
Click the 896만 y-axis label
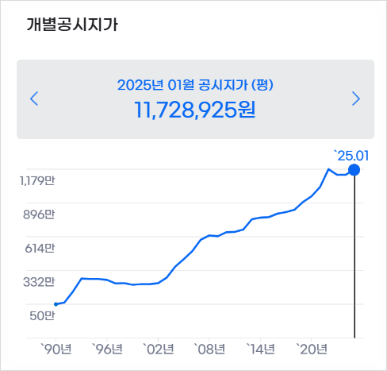point(39,214)
